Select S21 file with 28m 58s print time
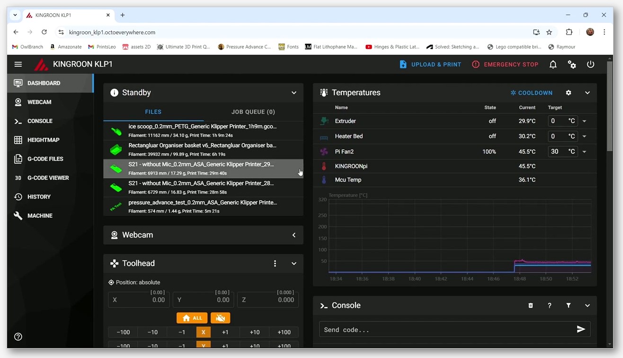The height and width of the screenshot is (358, 623). tap(204, 188)
